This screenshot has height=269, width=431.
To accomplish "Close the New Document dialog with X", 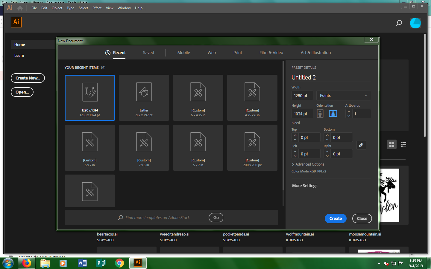I will [x=371, y=39].
